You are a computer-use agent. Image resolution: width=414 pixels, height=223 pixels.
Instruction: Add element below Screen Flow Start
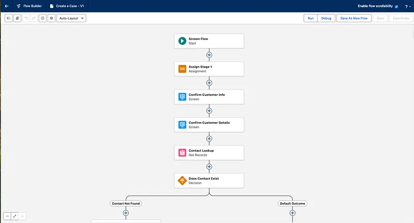coord(209,55)
